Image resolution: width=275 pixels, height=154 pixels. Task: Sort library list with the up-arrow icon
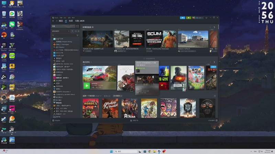click(72, 31)
